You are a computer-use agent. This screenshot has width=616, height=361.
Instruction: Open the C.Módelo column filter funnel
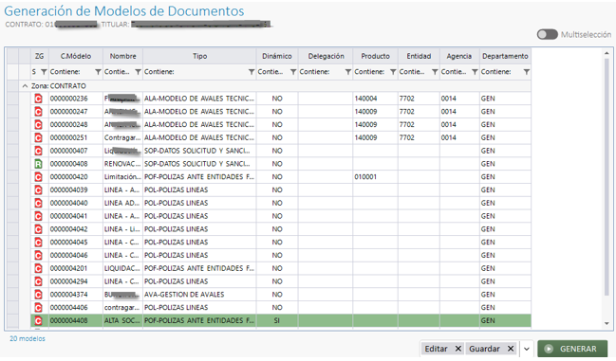click(98, 72)
